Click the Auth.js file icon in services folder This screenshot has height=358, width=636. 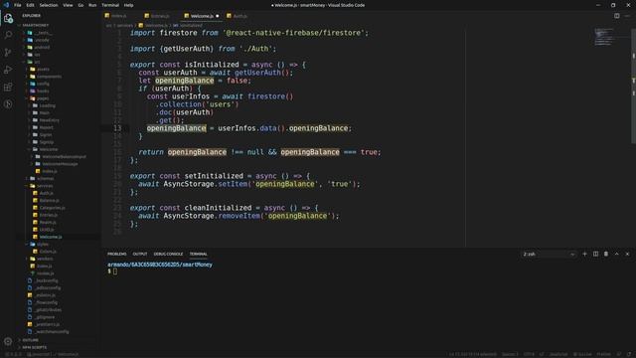(36, 193)
